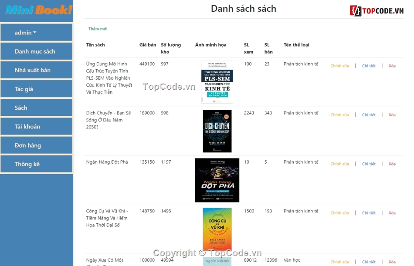
Task: Open the Dịch Chuyển cover thumbnail
Action: click(217, 131)
